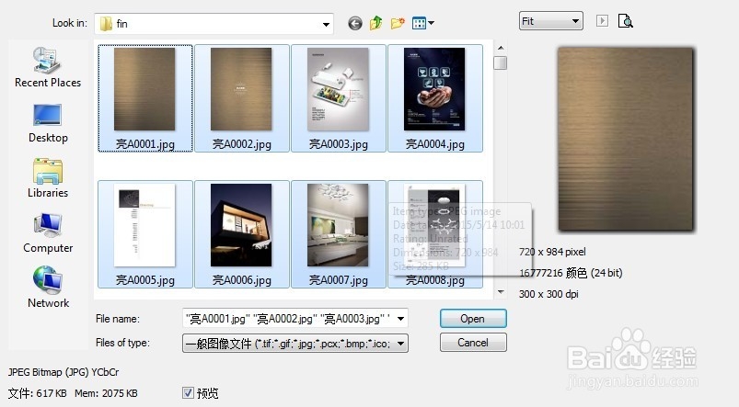This screenshot has width=739, height=407.
Task: Click JPEG Bitmap (JPG) YCbCr status text
Action: click(64, 372)
